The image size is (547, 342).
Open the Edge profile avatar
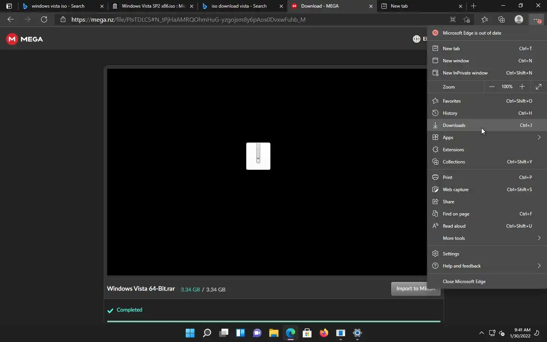519,19
